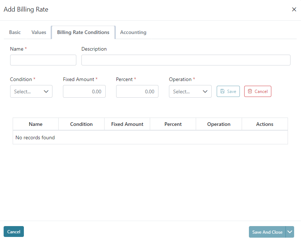Expand the Save And Close options arrow
The image size is (301, 242).
(290, 232)
